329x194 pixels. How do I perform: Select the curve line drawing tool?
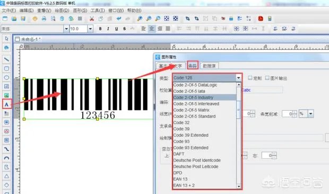click(x=6, y=149)
